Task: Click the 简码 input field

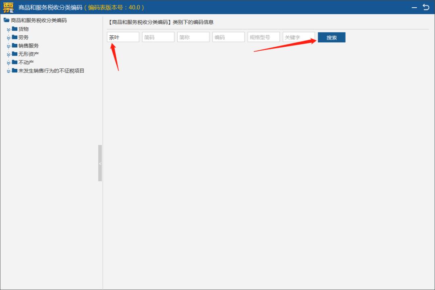Action: point(158,37)
